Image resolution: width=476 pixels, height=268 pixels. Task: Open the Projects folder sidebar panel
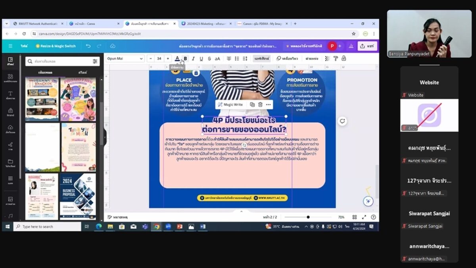pos(10,163)
